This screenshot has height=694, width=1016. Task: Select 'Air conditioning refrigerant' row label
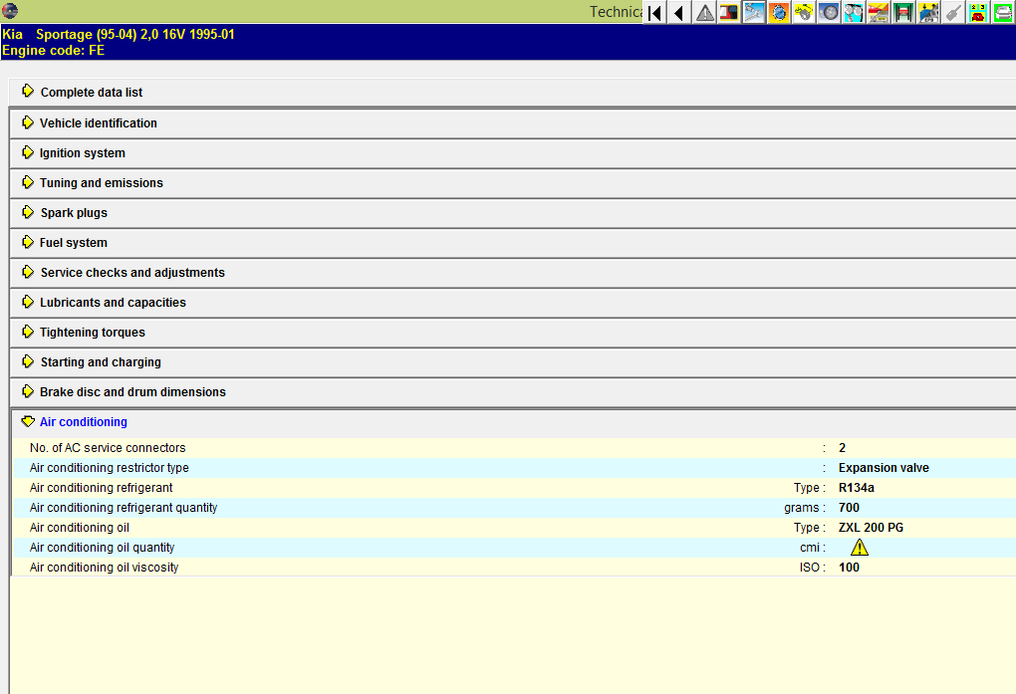[101, 488]
